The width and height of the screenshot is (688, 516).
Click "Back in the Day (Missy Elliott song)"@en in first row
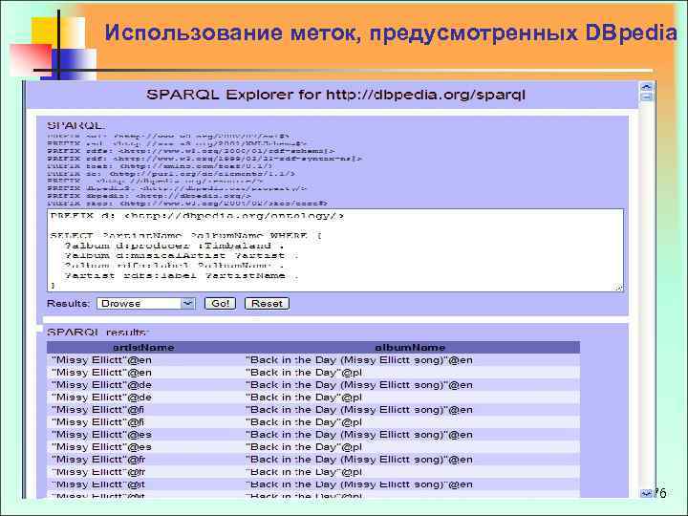pos(359,360)
